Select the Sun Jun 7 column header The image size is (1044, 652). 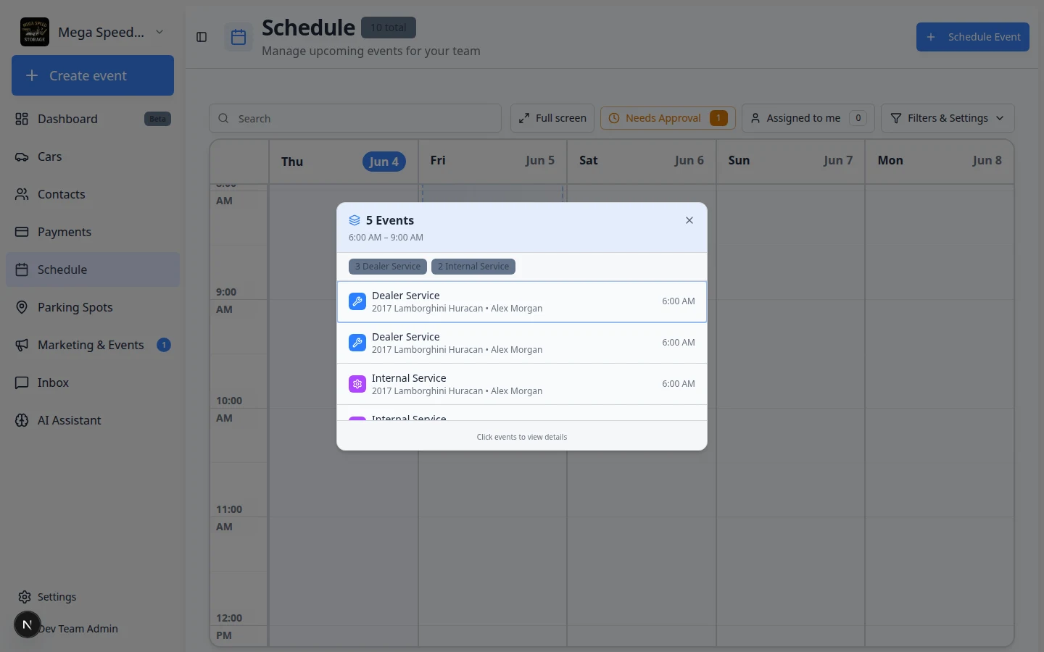point(790,161)
